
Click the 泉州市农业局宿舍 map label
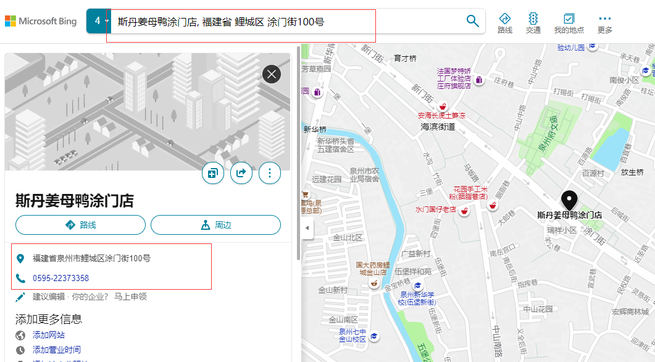coord(364,175)
